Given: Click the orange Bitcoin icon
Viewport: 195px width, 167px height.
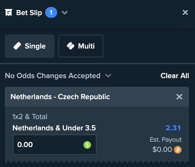Looking at the screenshot, I should 178,150.
